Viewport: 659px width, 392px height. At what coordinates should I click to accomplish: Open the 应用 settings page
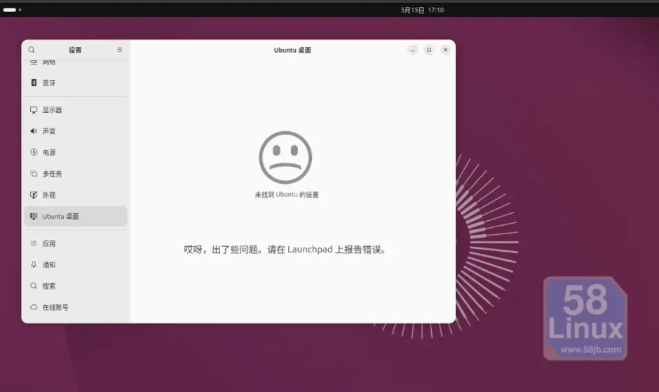coord(76,243)
